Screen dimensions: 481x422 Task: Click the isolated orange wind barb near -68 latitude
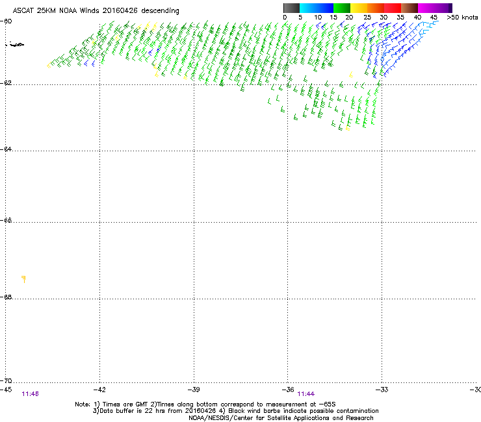click(x=23, y=279)
